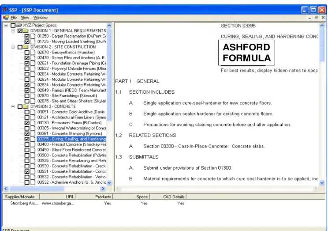This screenshot has height=231, width=328.
Task: Check the Division 3 Concrete checkbox
Action: 20,107
